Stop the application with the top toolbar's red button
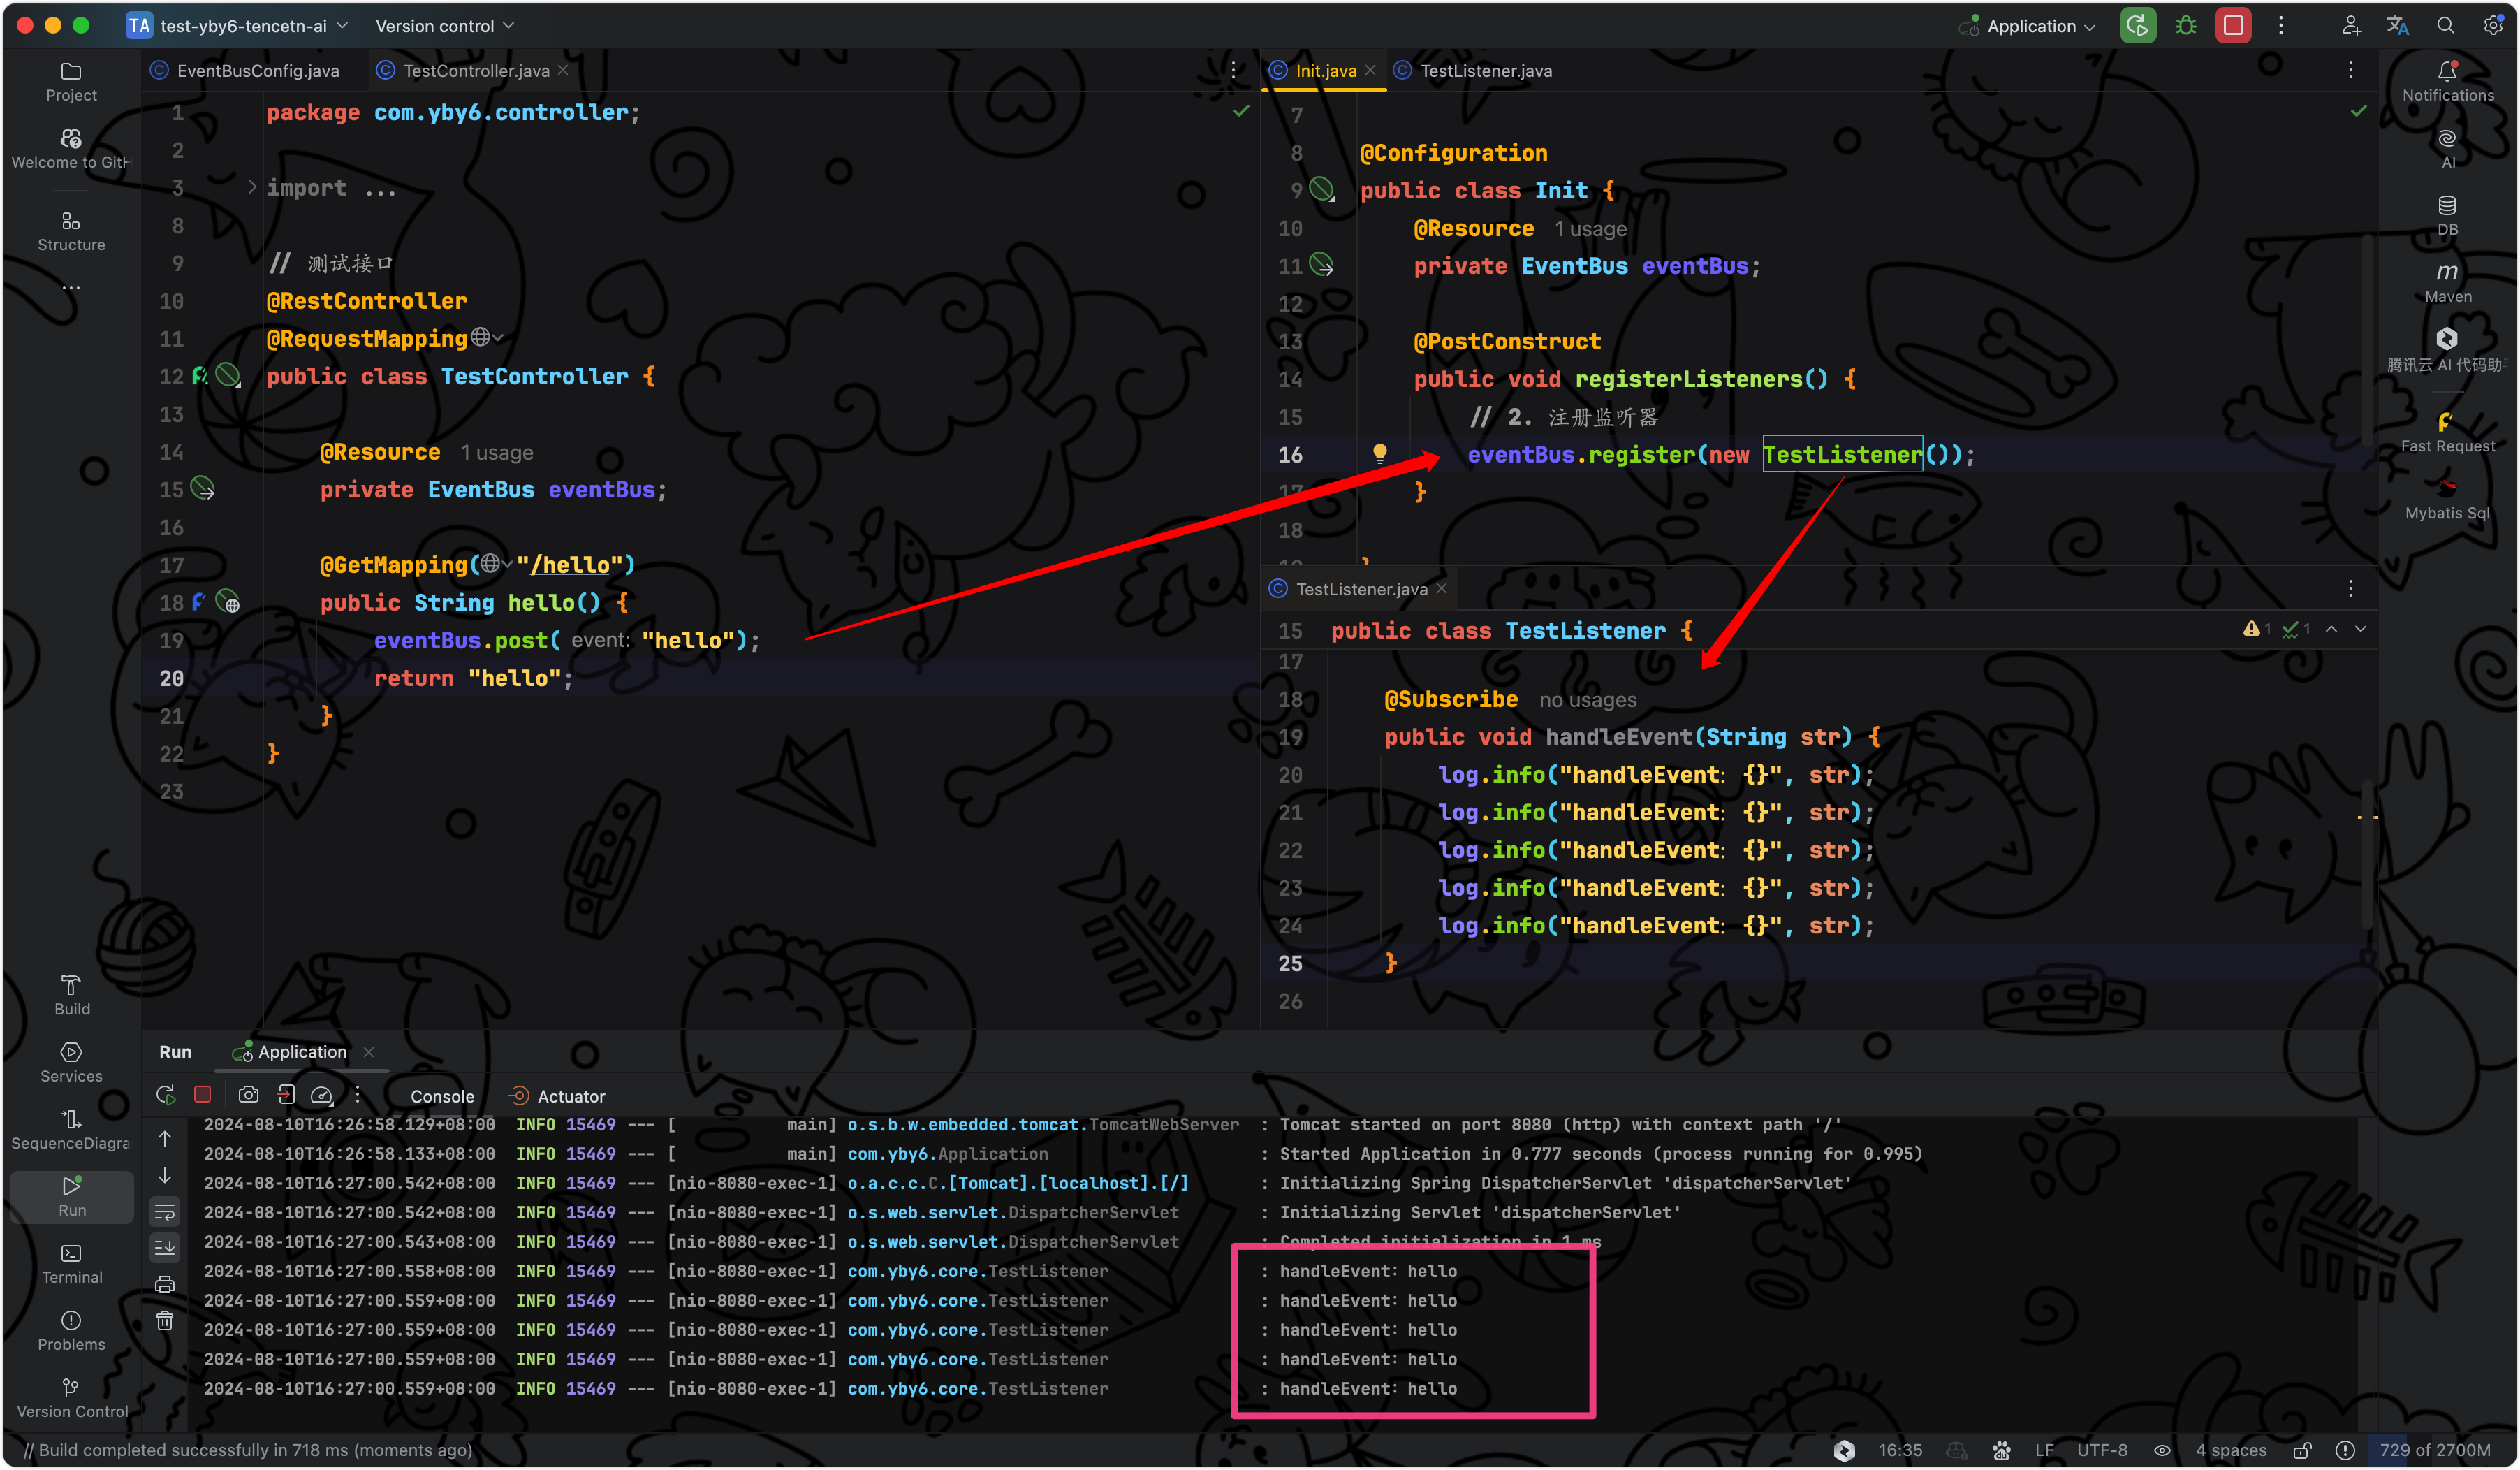2520x1470 pixels. point(2233,26)
